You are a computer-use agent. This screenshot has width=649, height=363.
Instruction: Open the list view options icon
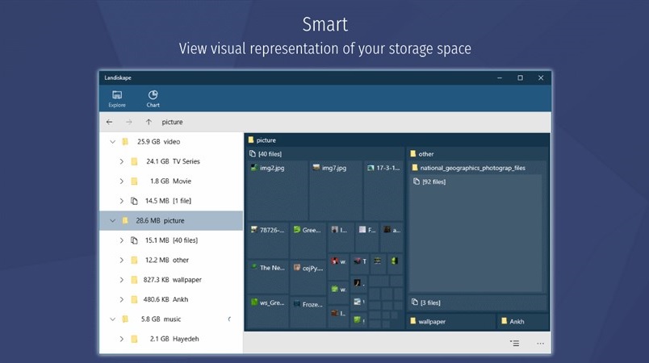coord(514,344)
